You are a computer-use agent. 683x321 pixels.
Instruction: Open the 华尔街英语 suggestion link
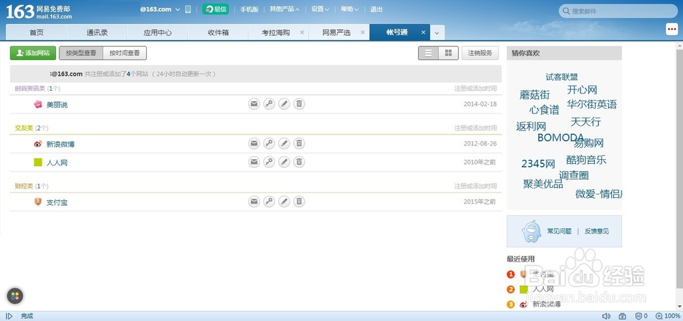point(592,104)
